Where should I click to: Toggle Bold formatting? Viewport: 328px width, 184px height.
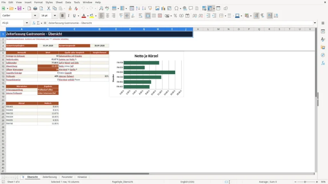[x=62, y=16]
